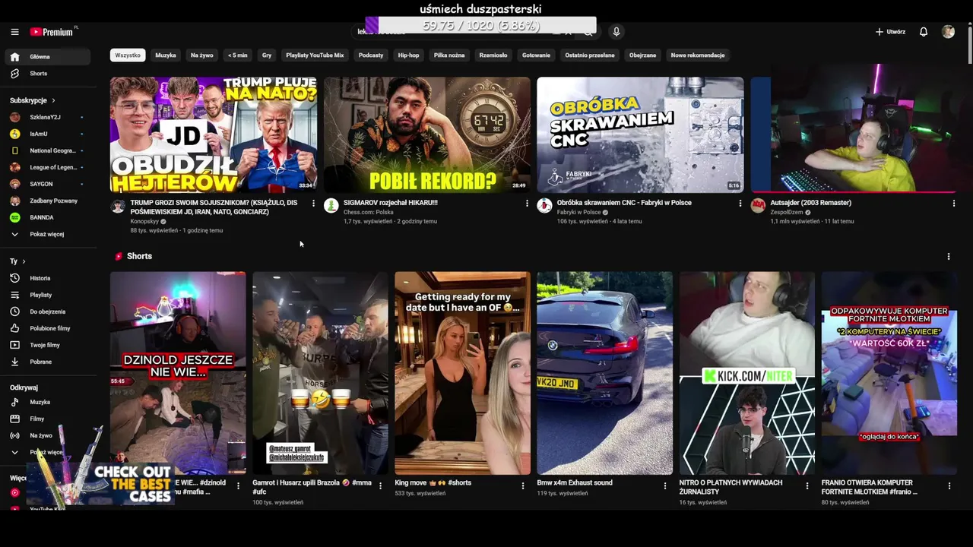Expand Subskrypcje section chevron
This screenshot has height=547, width=973.
[53, 100]
